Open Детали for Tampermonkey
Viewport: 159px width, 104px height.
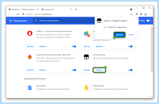(87, 70)
